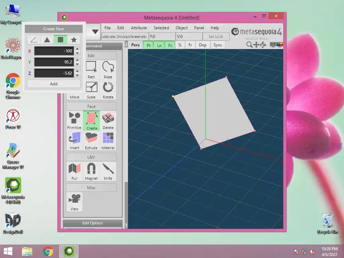Open the Pers view mode dropdown
344x258 pixels.
135,45
